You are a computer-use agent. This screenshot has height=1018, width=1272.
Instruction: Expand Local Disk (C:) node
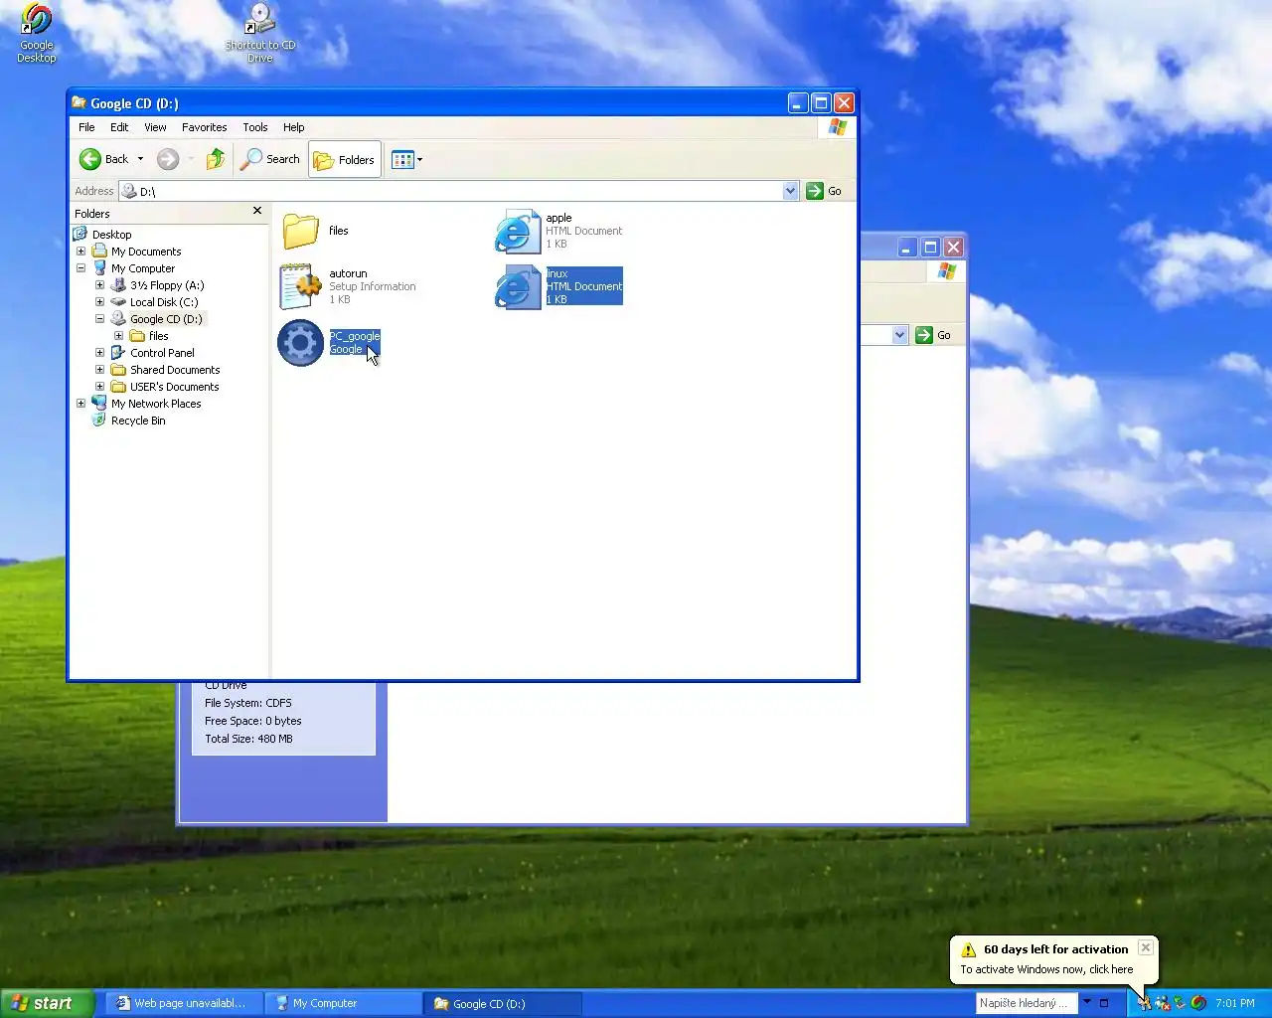[x=100, y=302]
